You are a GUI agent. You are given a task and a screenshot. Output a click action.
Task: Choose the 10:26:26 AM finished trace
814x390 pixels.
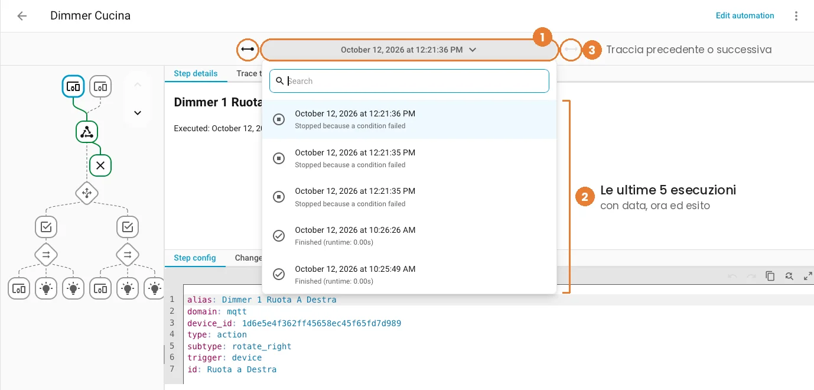pos(409,236)
